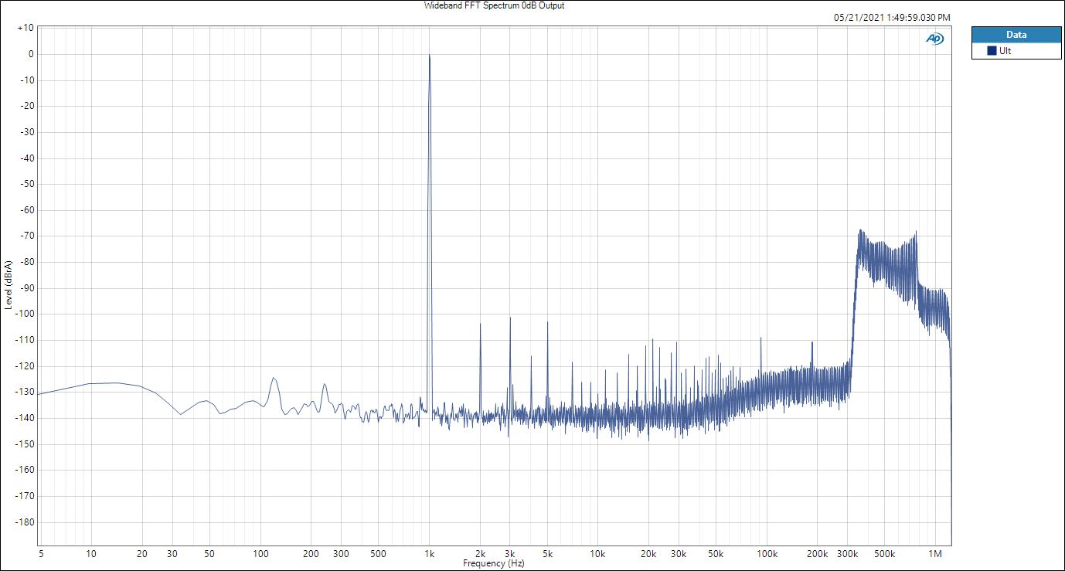1065x571 pixels.
Task: Click the -140 level tick label
Action: point(24,418)
